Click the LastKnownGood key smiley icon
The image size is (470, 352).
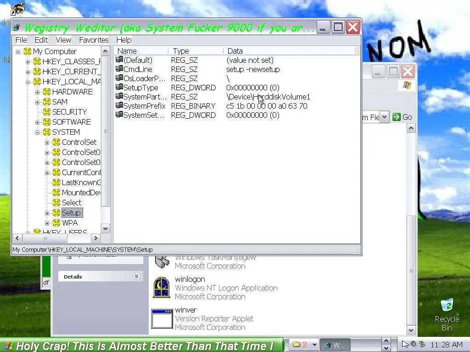coord(56,182)
